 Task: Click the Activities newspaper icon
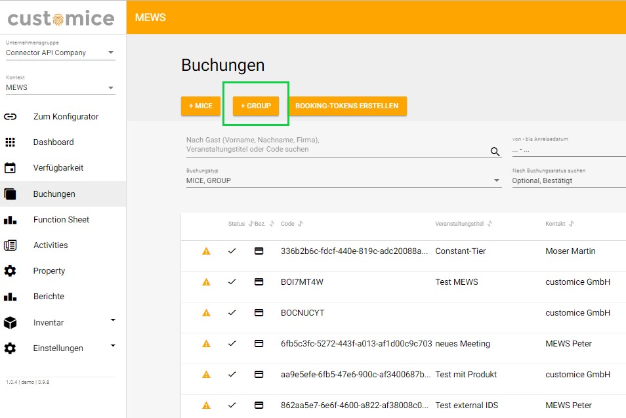10,245
